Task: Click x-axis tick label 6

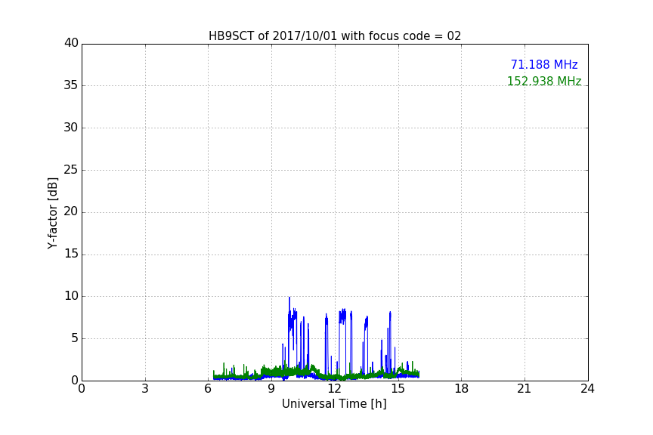Action: tap(208, 389)
